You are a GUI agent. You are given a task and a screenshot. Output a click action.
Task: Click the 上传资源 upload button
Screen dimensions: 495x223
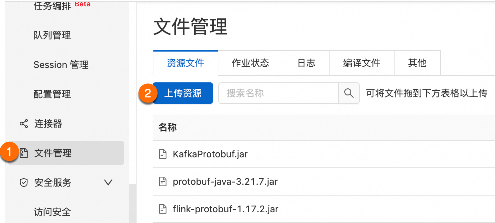pos(183,93)
